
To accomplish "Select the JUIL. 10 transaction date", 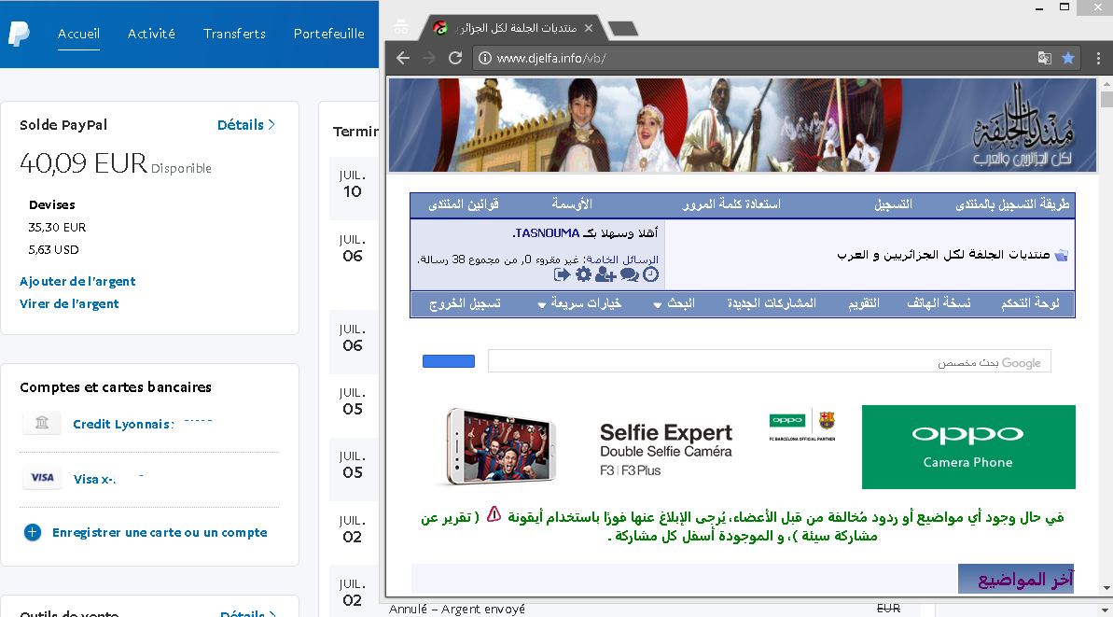I will pyautogui.click(x=352, y=186).
